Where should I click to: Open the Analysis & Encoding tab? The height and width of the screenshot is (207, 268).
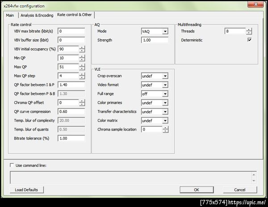click(37, 15)
